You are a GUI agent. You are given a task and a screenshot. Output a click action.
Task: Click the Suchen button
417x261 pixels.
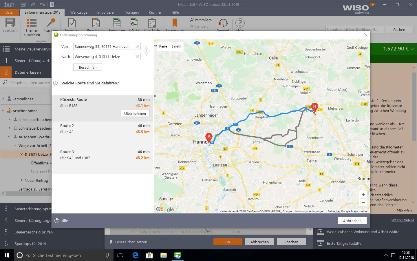click(399, 30)
